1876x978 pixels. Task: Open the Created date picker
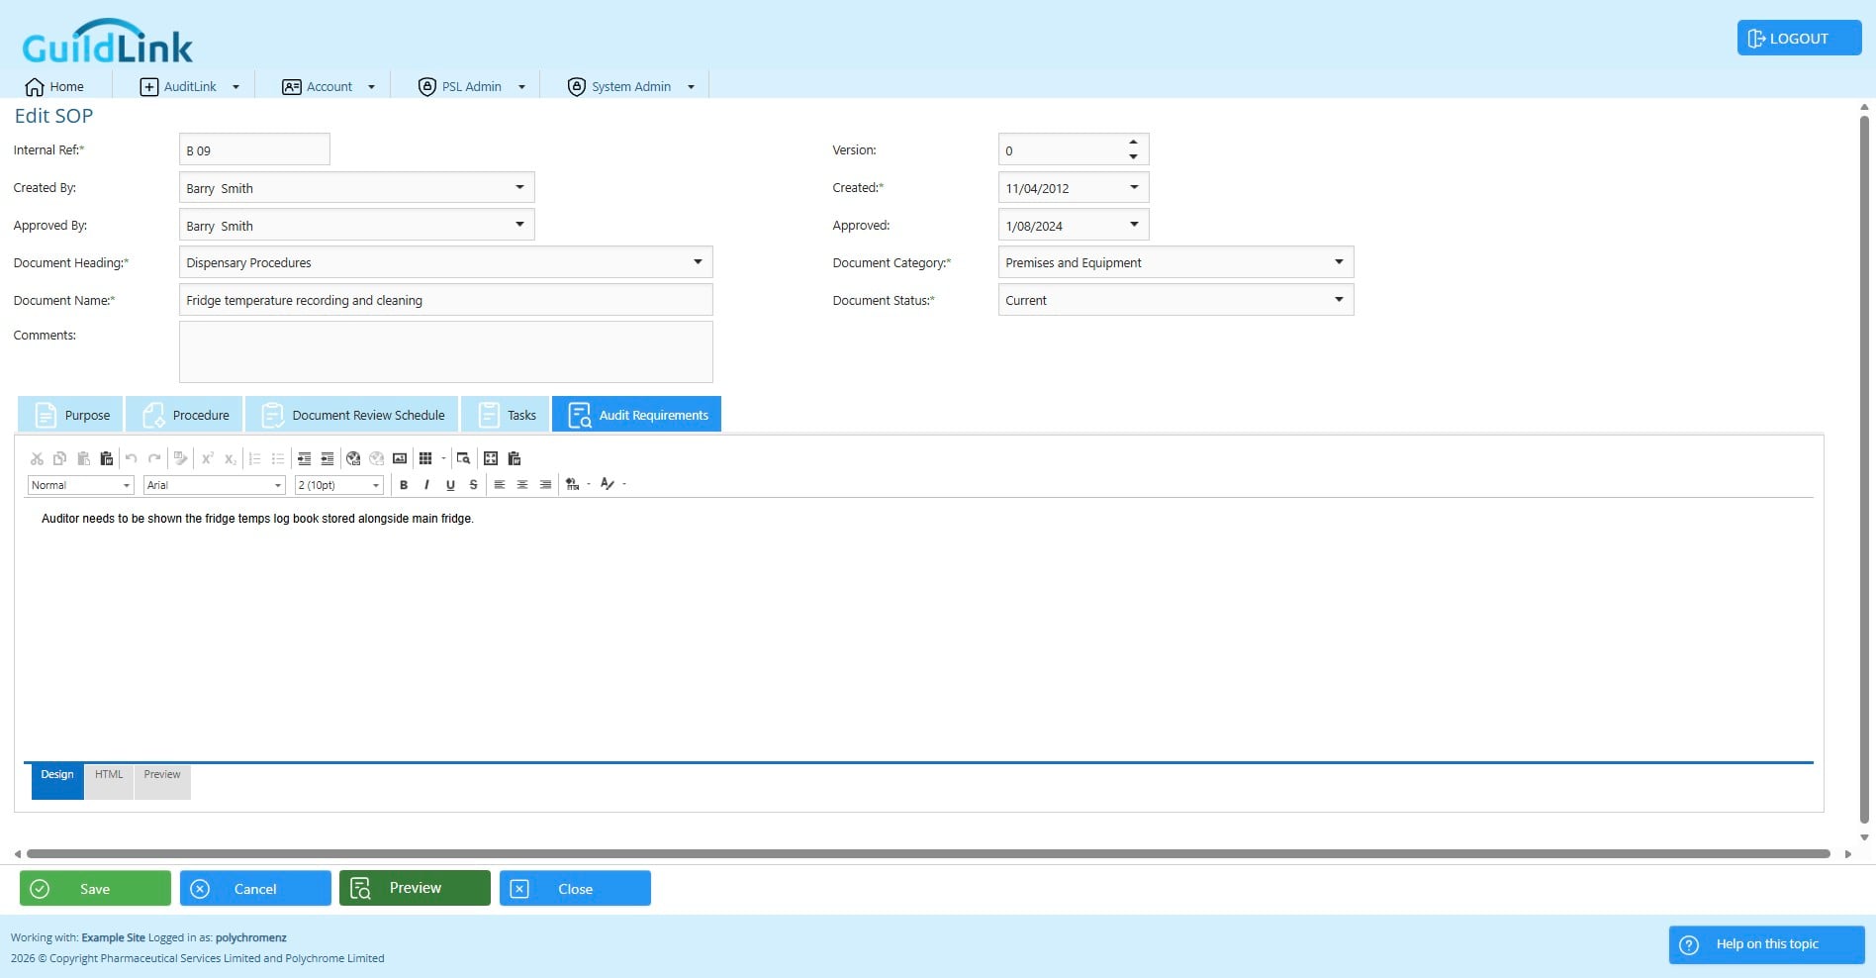coord(1134,187)
